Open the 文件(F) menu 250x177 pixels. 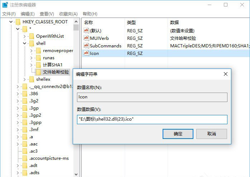point(9,14)
